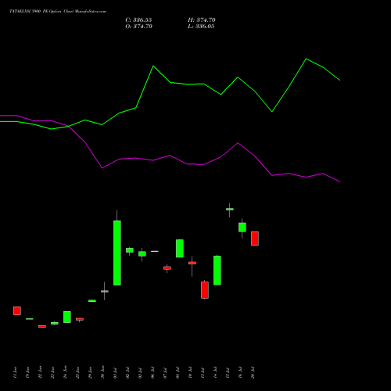Click the red candle above 20 Jul
The image size is (391, 391).
point(255,239)
